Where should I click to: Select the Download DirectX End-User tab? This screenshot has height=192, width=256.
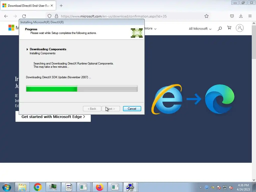point(28,5)
